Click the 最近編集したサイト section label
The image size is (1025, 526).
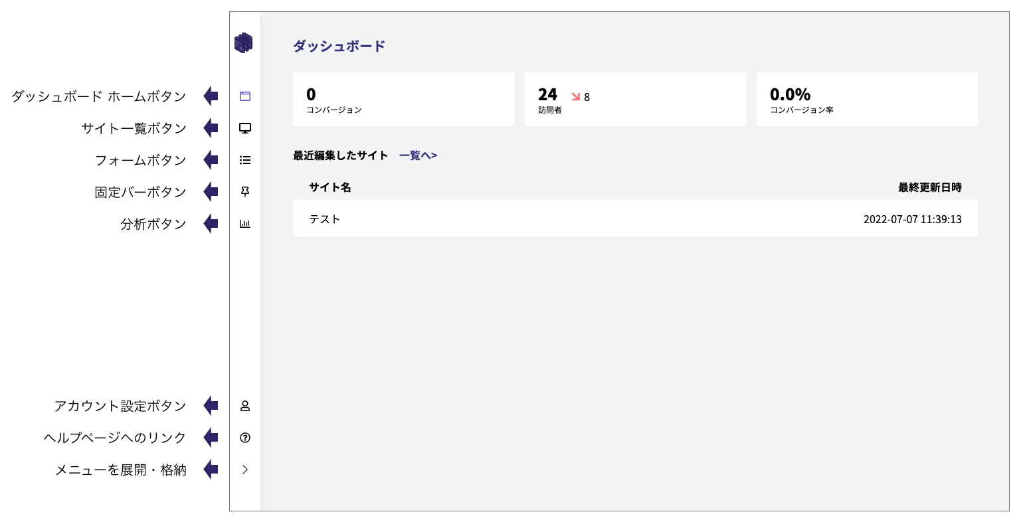coord(339,154)
